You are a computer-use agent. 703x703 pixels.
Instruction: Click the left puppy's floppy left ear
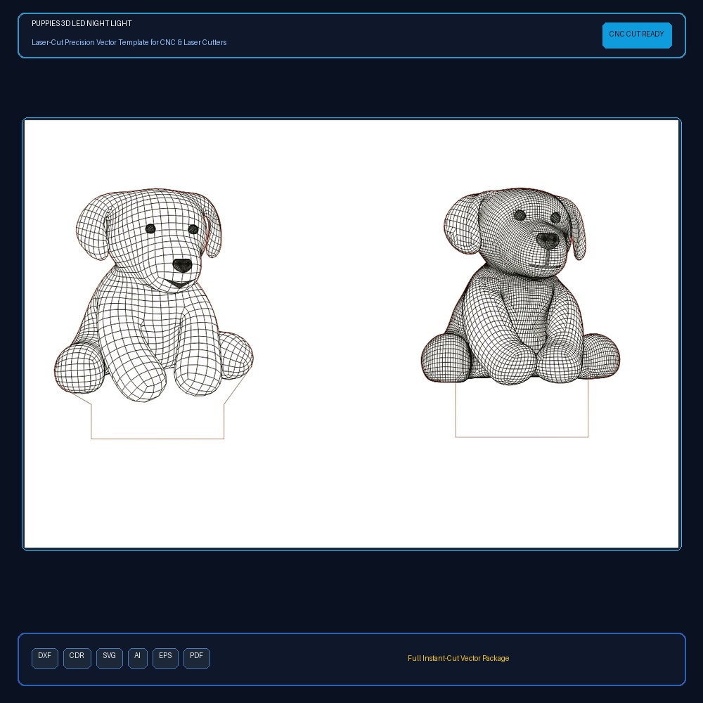pyautogui.click(x=92, y=228)
